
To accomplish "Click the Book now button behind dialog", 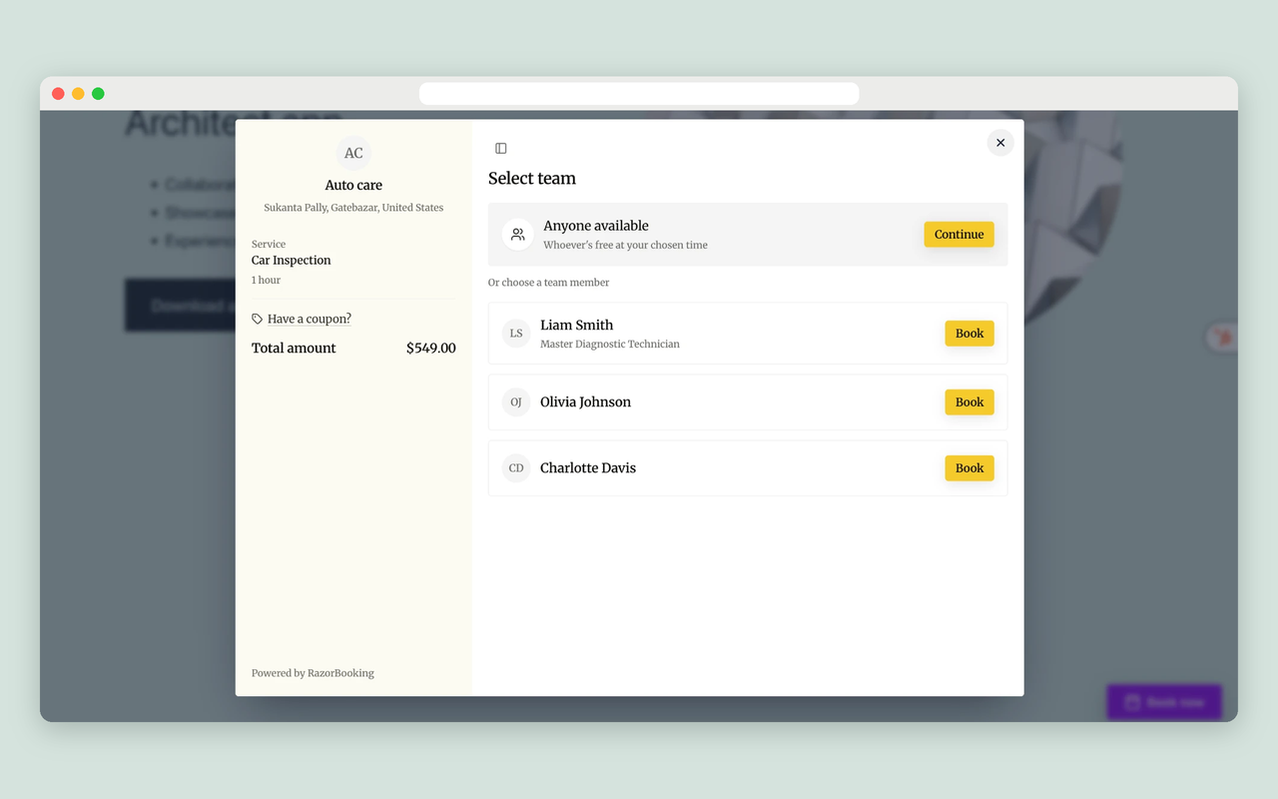I will tap(1164, 702).
